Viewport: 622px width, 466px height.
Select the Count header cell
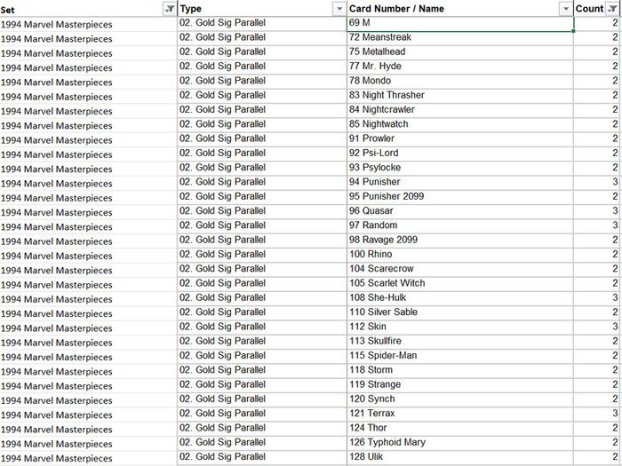(597, 9)
